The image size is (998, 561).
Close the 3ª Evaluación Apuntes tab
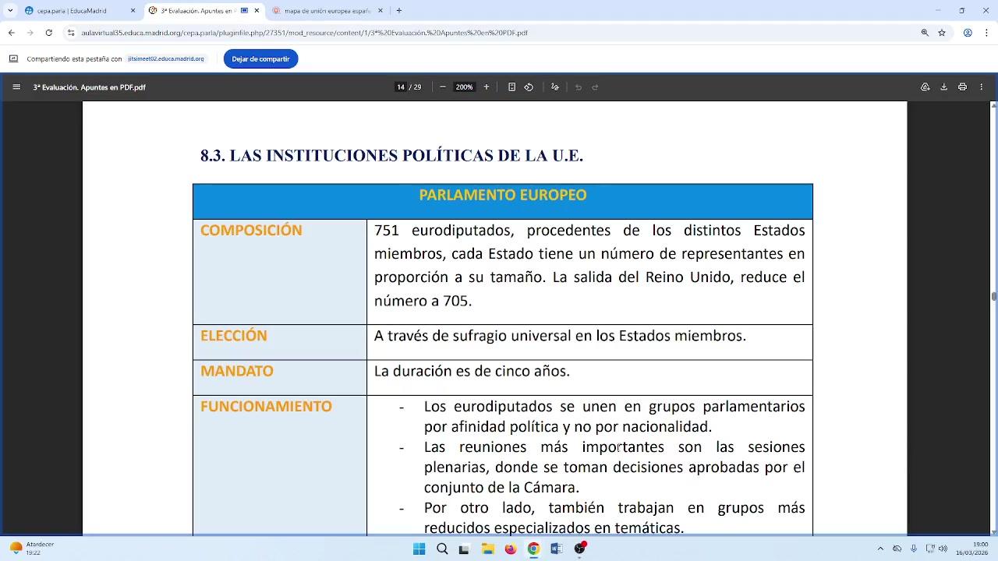(x=257, y=11)
